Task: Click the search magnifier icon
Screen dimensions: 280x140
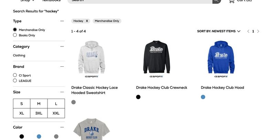Action: [x=216, y=1]
